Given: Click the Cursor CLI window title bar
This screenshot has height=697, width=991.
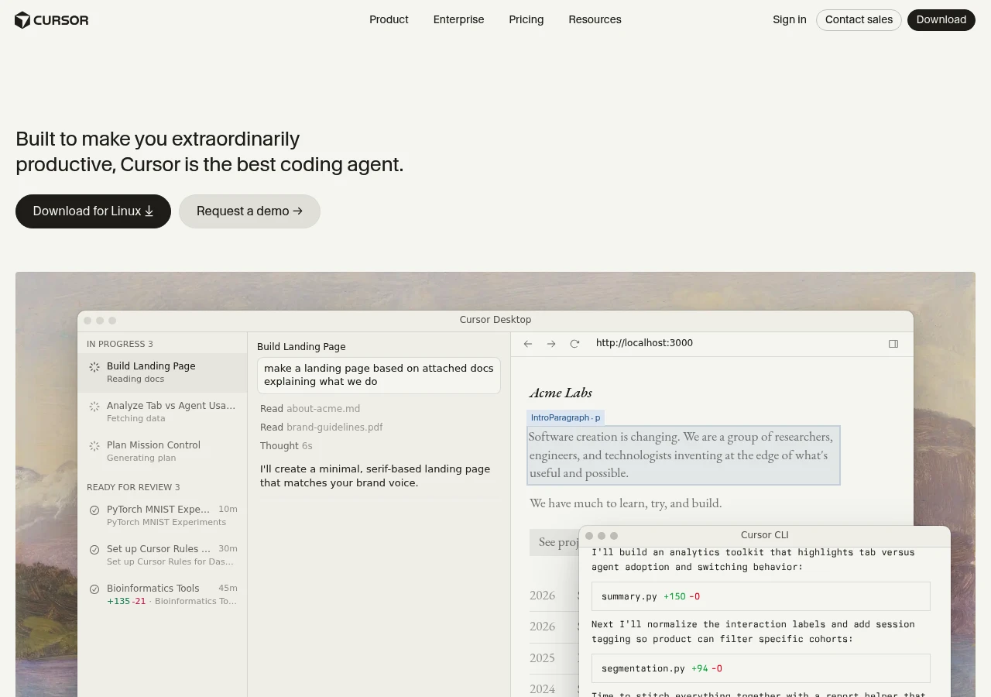Looking at the screenshot, I should point(765,535).
